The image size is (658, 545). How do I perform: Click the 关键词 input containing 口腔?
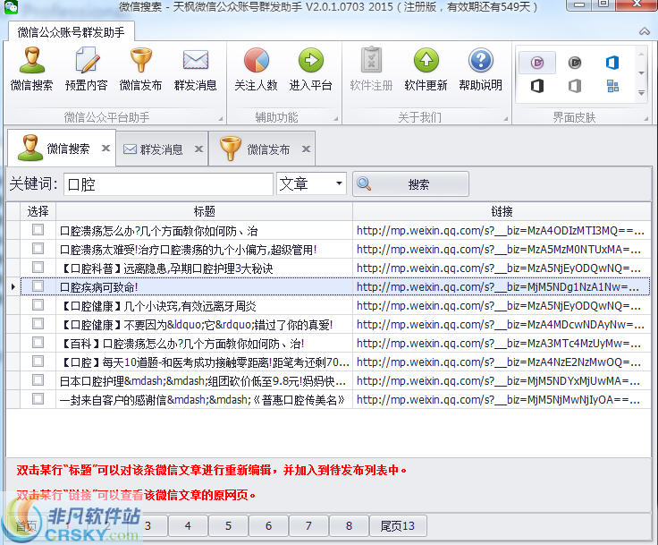click(168, 184)
